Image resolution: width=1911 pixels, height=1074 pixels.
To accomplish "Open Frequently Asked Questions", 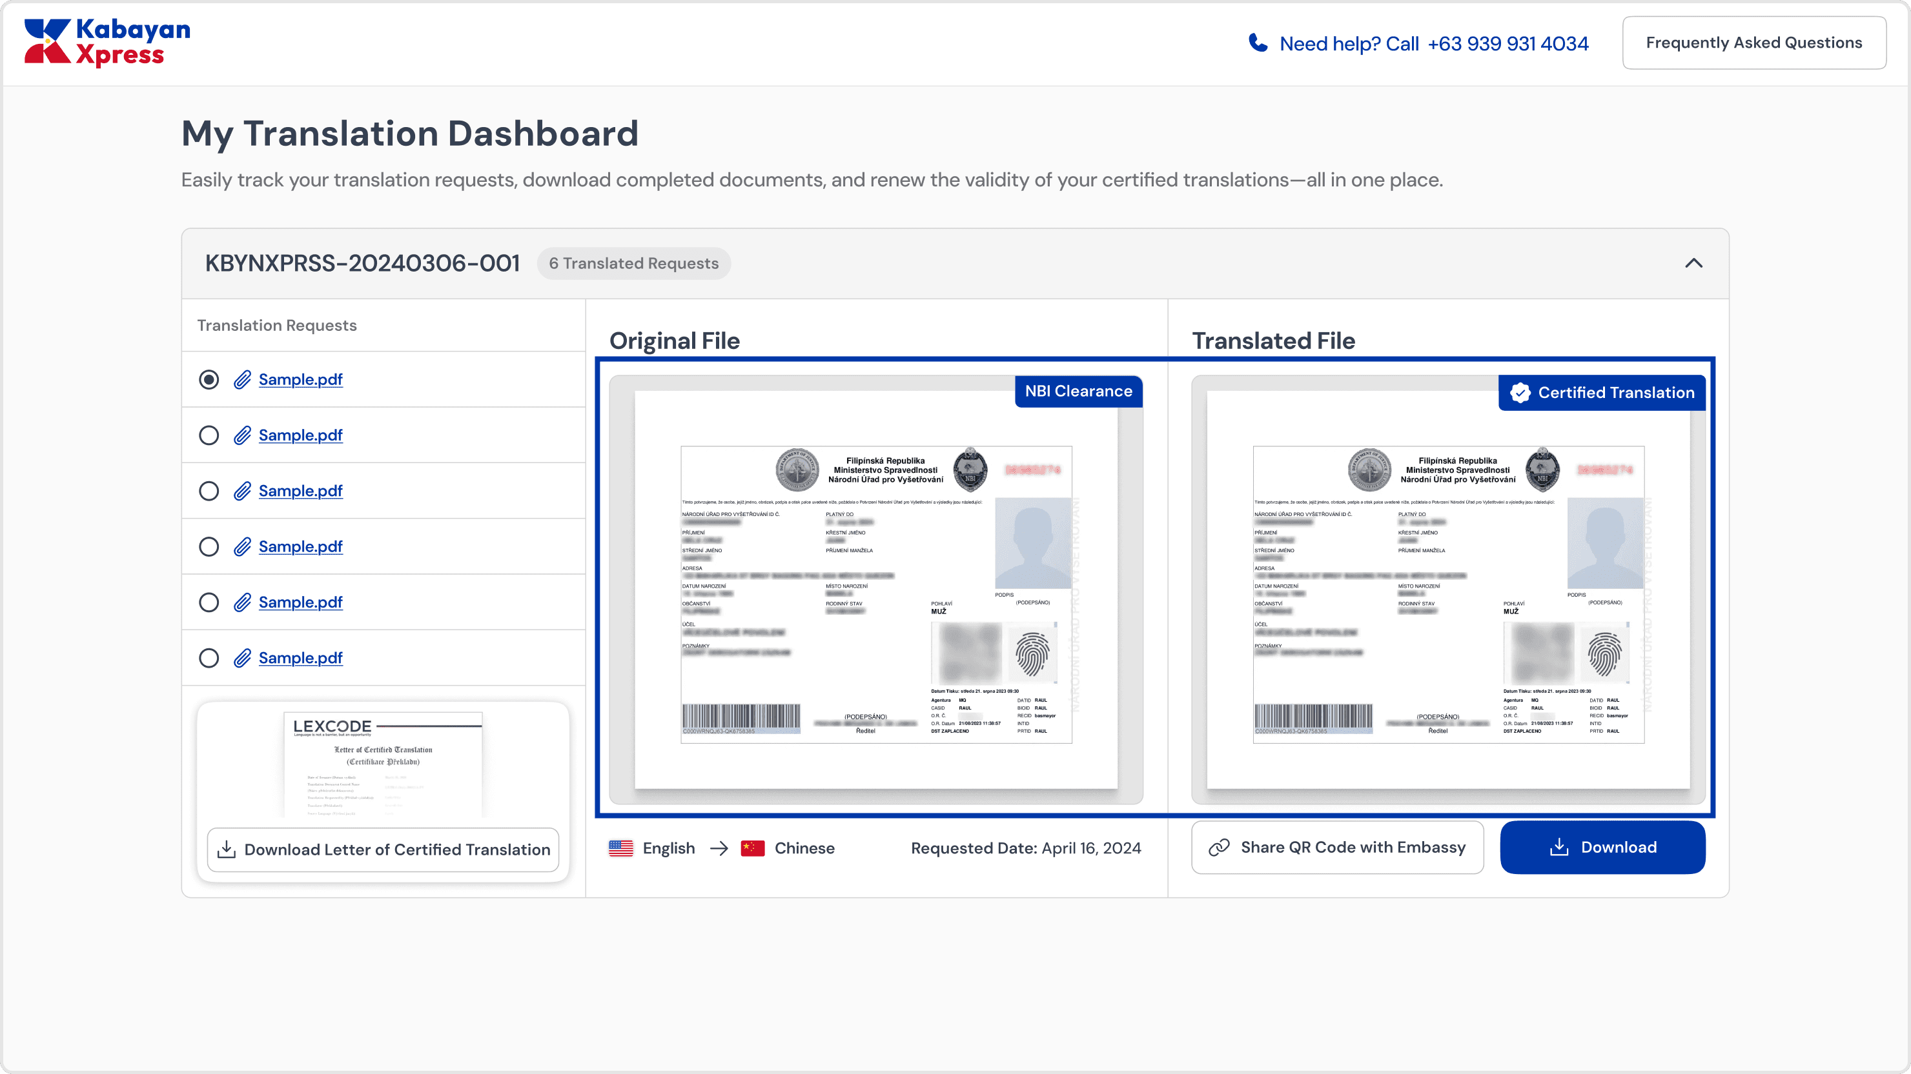I will point(1753,43).
